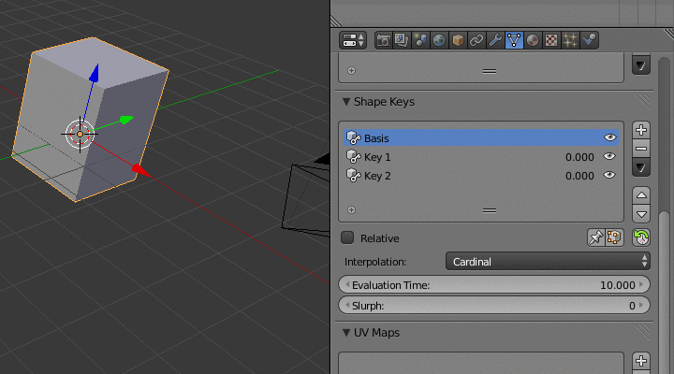674x374 pixels.
Task: Open the Render properties tab
Action: 384,40
